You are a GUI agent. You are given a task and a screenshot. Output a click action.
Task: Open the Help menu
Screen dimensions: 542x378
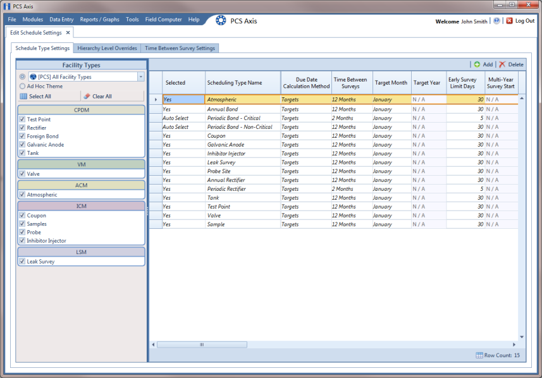click(x=194, y=20)
